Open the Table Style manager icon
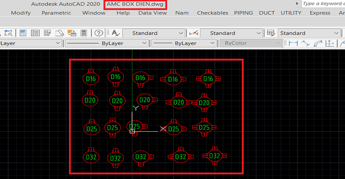 click(271, 33)
